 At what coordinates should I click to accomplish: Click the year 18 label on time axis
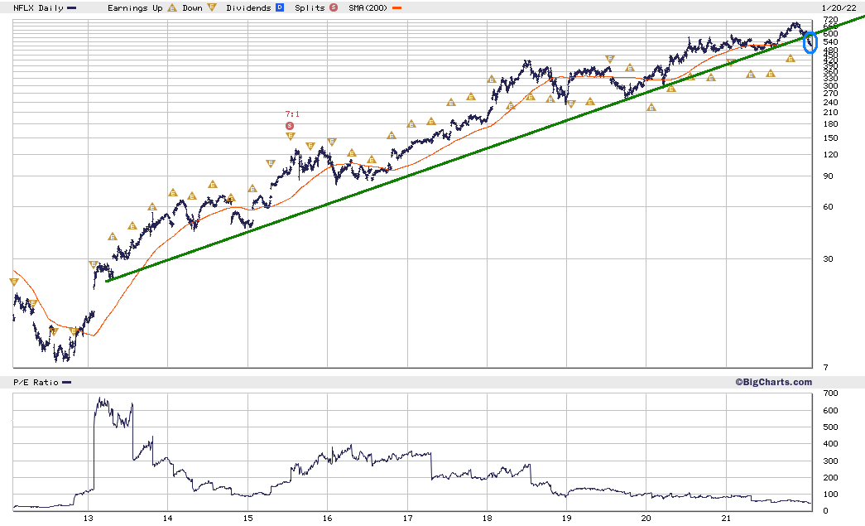pyautogui.click(x=487, y=519)
